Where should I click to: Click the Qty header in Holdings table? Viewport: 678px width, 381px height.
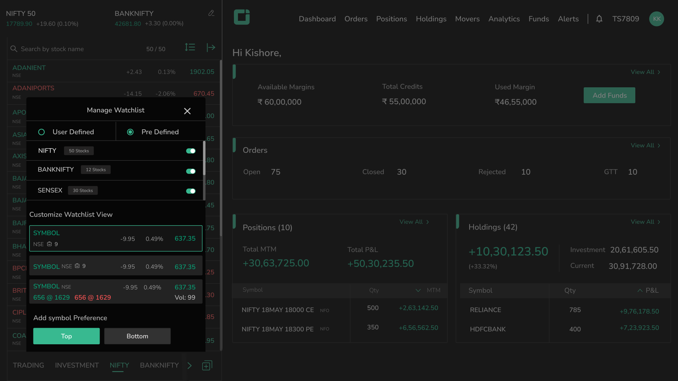pos(570,290)
